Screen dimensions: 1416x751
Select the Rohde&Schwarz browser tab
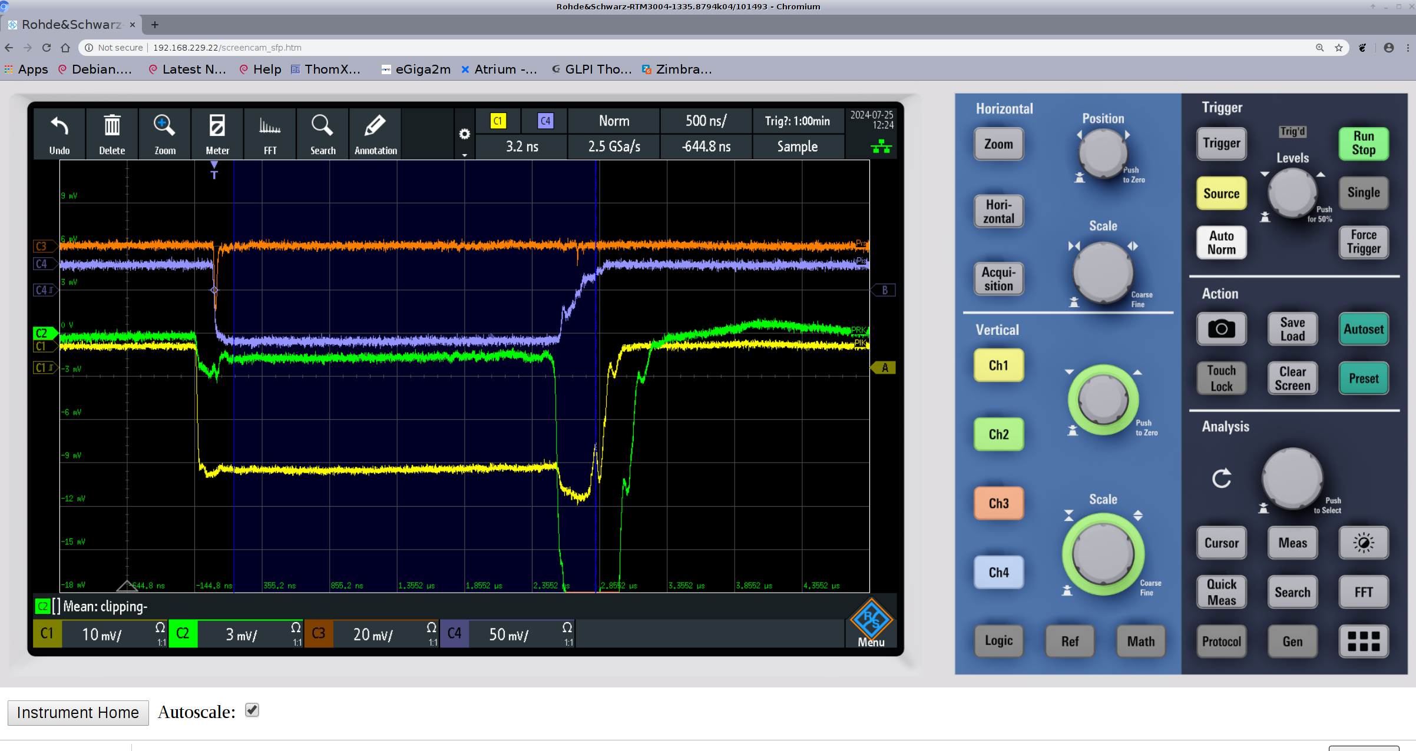71,25
